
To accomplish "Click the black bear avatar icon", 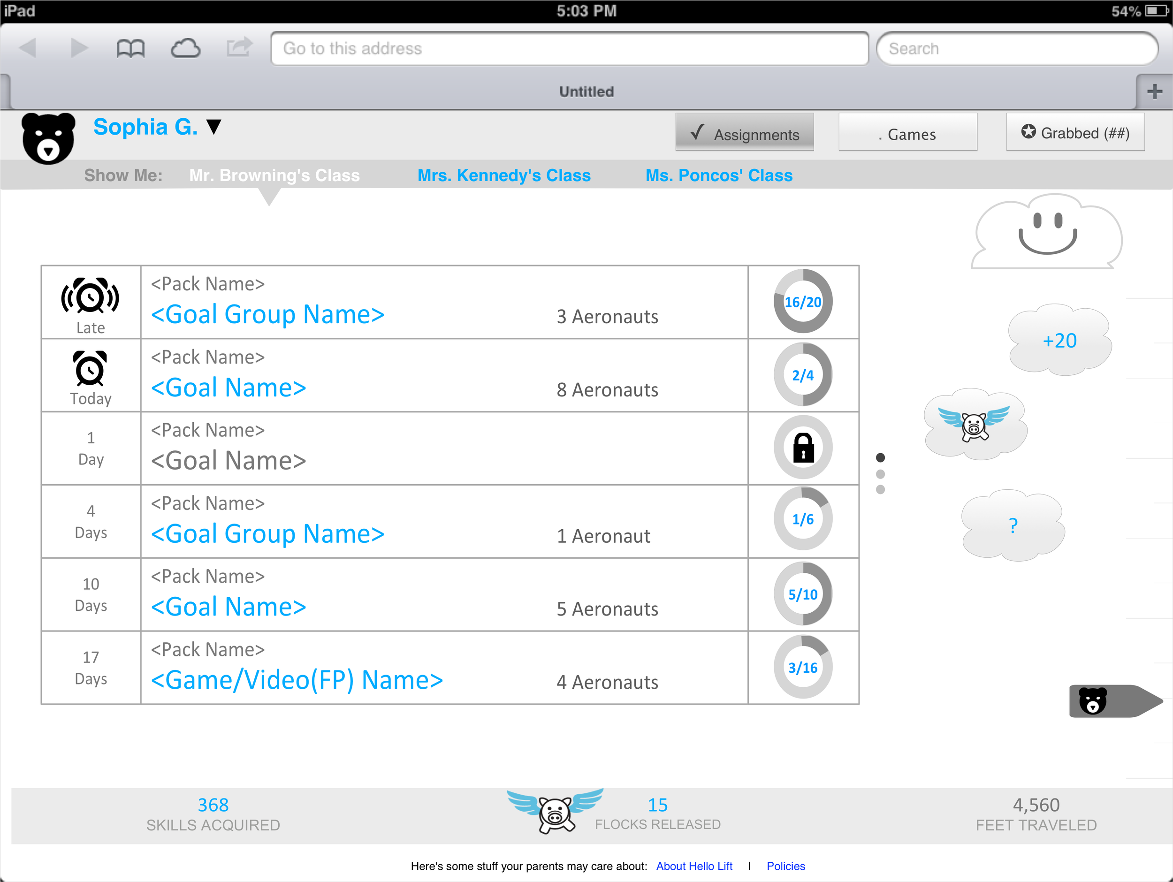I will tap(48, 138).
